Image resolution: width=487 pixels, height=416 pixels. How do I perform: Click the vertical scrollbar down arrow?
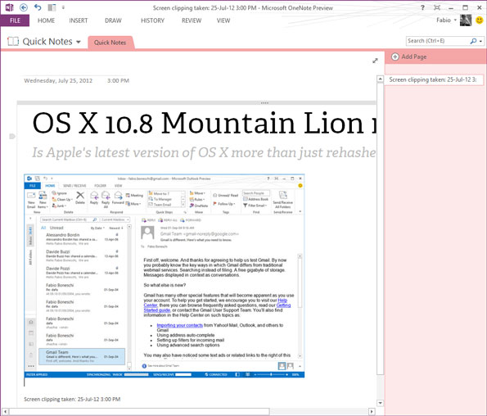pyautogui.click(x=380, y=403)
